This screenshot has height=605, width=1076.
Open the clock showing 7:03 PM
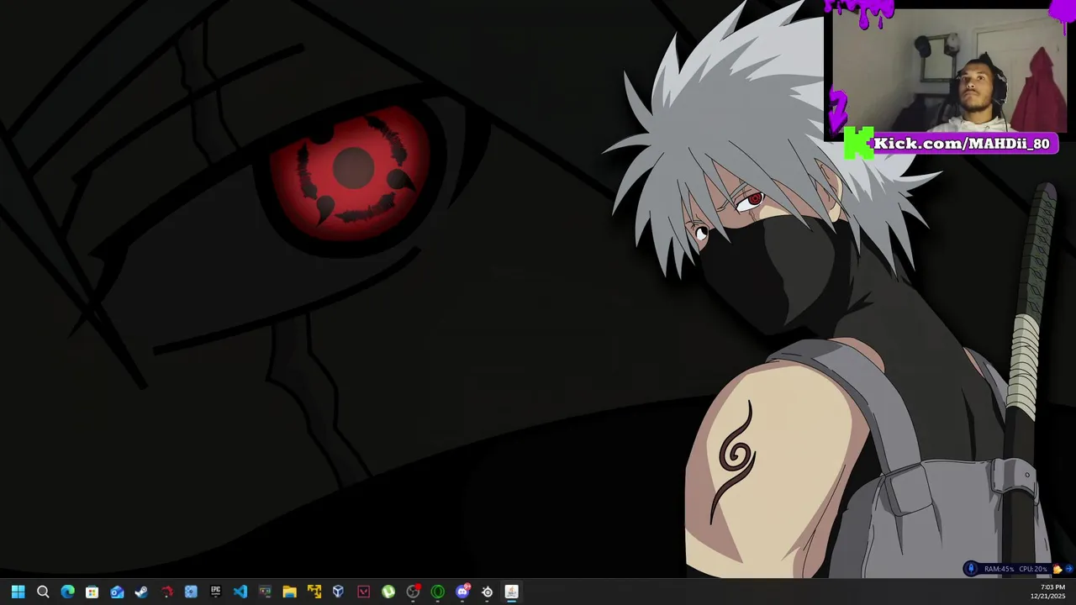pos(1053,587)
